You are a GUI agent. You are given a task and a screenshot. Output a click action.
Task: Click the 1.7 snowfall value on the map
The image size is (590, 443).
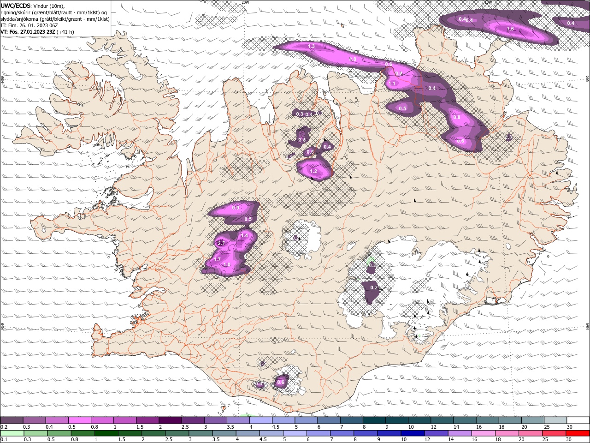[x=217, y=260]
